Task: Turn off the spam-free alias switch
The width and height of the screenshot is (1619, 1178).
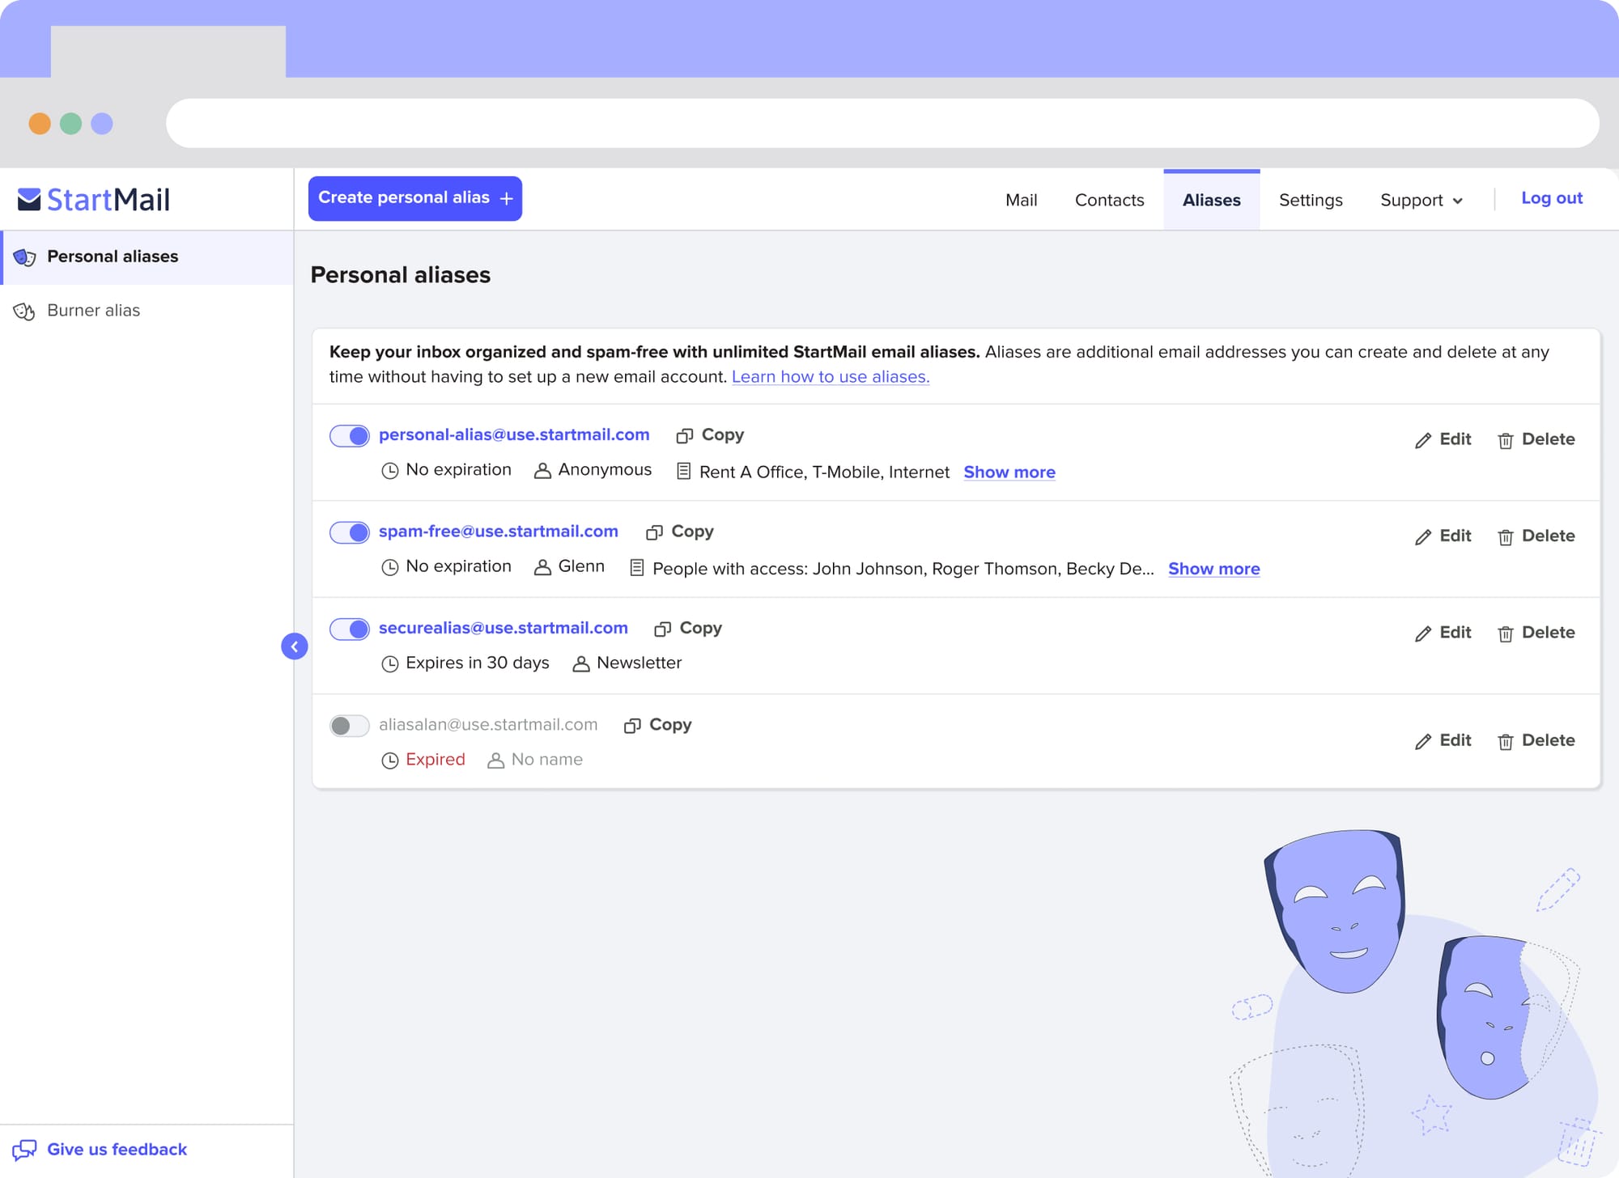Action: pyautogui.click(x=350, y=532)
